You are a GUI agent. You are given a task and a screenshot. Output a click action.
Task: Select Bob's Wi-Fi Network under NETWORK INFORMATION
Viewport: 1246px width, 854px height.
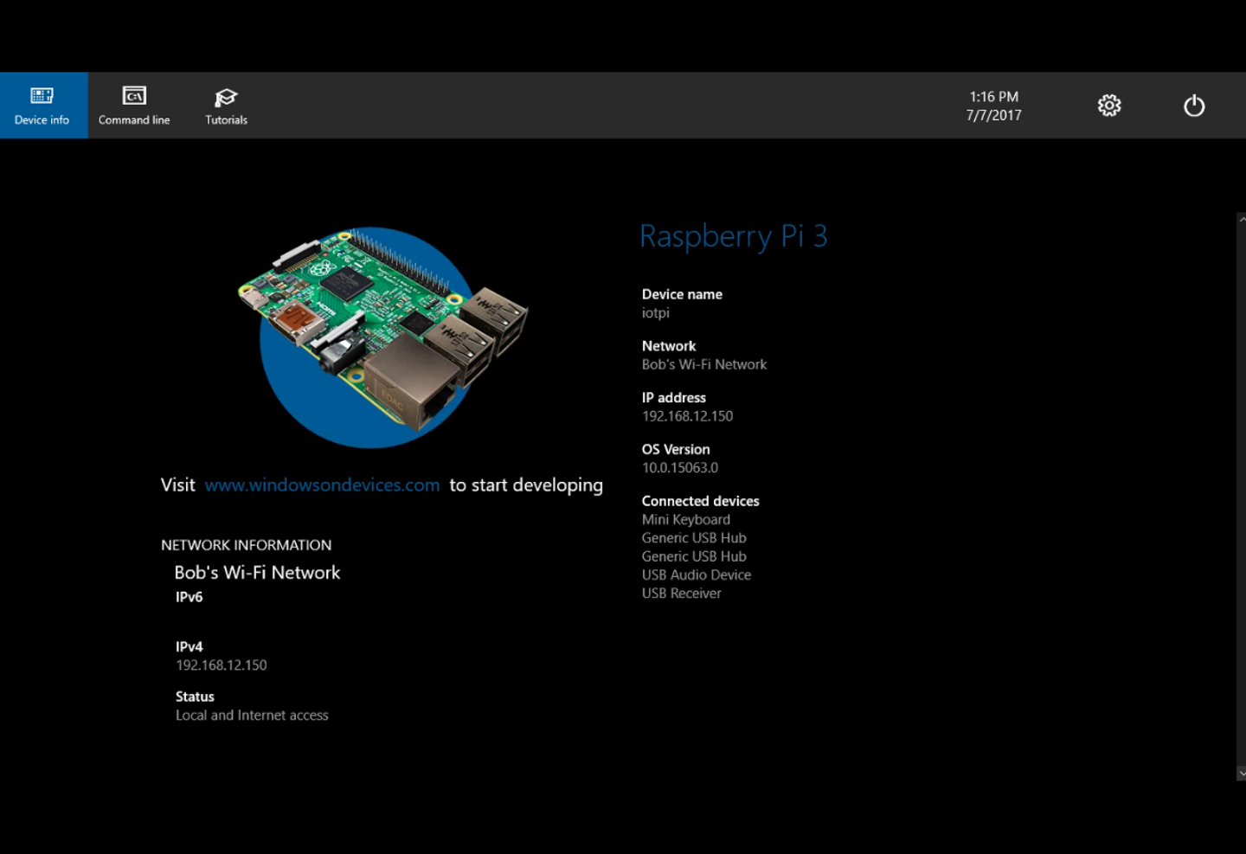(257, 573)
